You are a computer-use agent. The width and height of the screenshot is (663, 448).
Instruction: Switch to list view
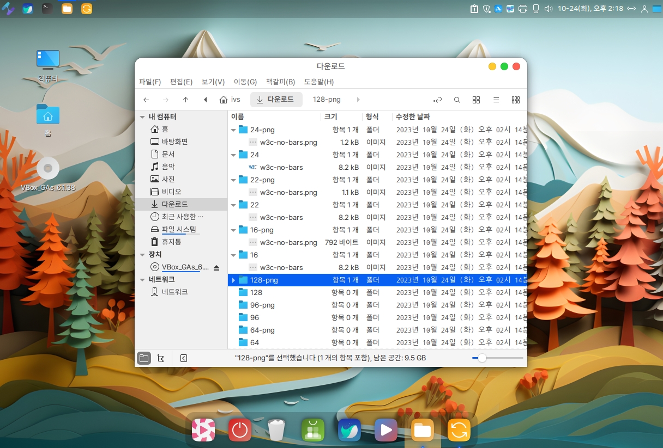click(x=496, y=100)
